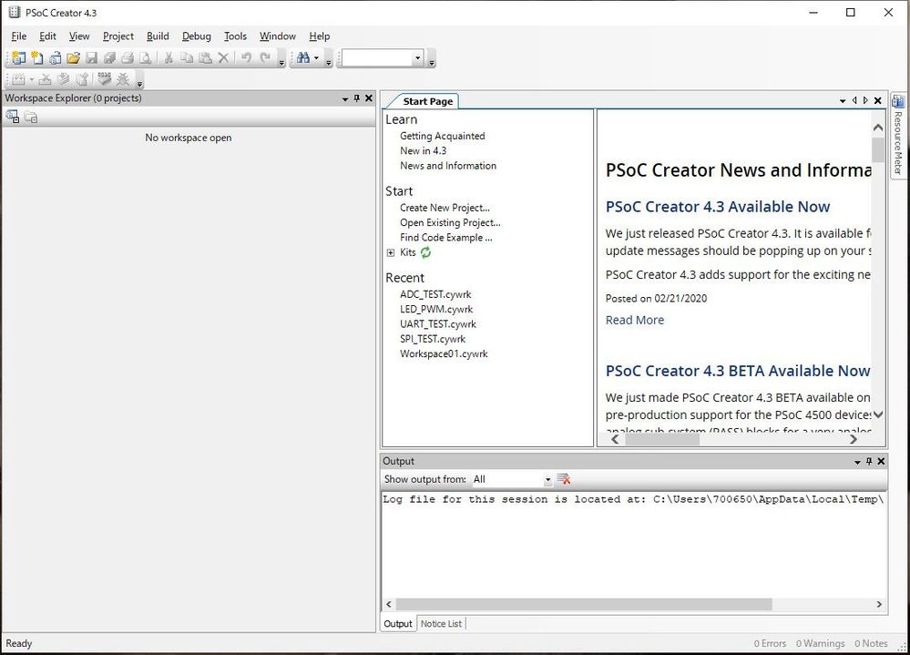910x655 pixels.
Task: Switch to the Notice List tab
Action: click(x=441, y=624)
